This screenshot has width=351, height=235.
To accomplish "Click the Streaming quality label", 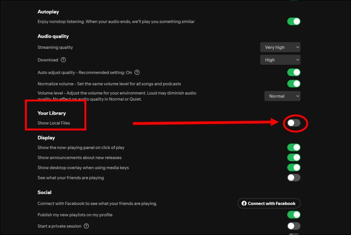I will pos(55,47).
